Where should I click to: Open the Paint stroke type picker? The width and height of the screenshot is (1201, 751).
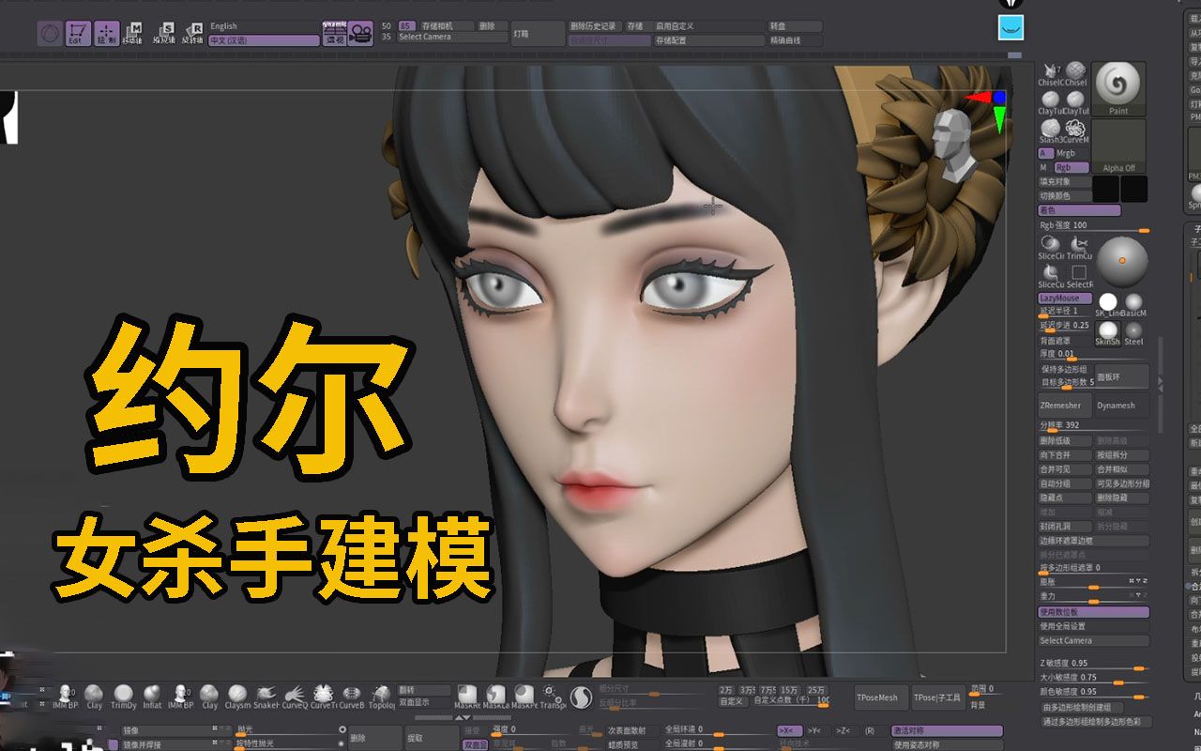(x=1119, y=89)
